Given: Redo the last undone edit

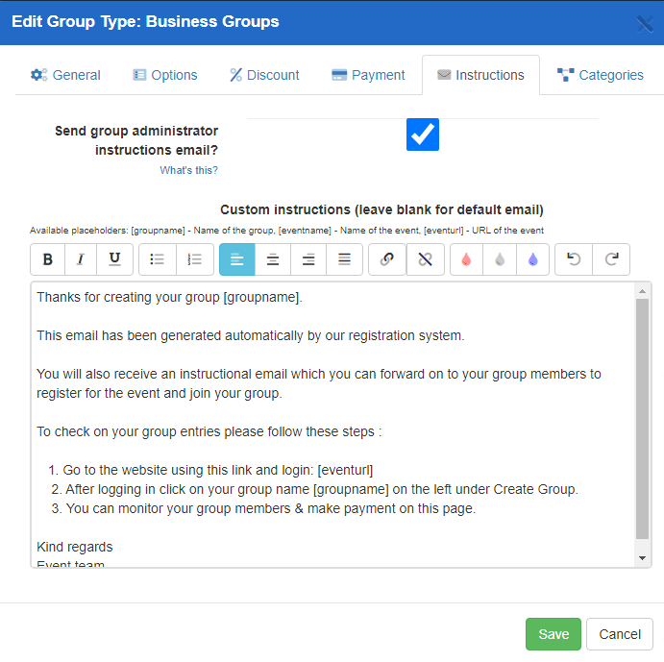Looking at the screenshot, I should [611, 259].
